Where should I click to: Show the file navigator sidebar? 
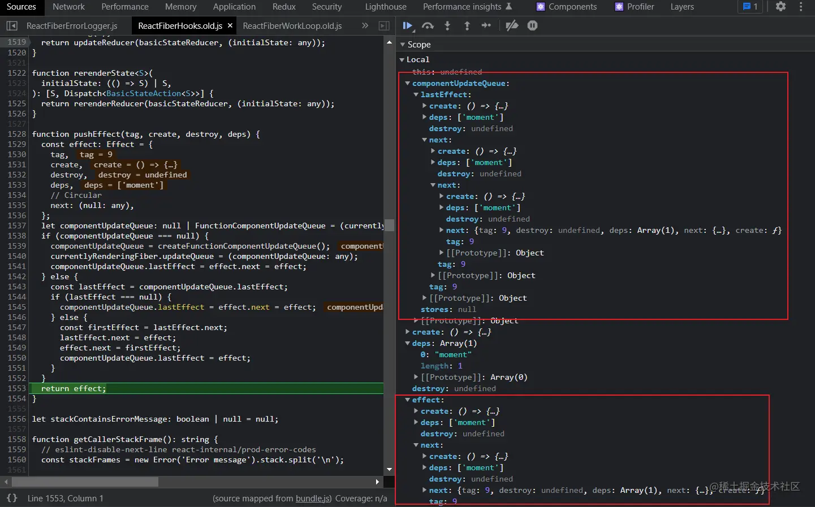tap(12, 26)
